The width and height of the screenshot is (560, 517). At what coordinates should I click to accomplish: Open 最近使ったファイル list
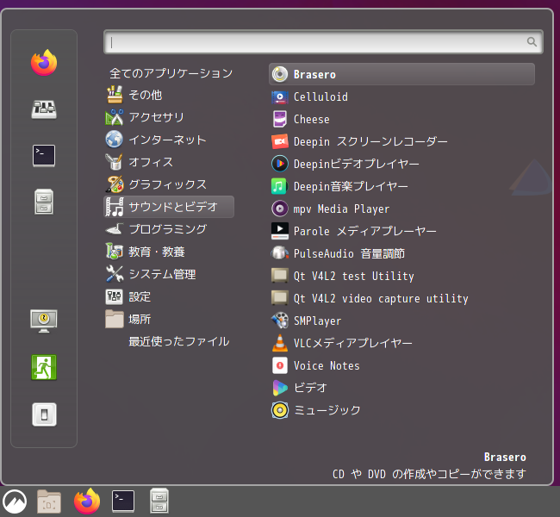point(178,341)
